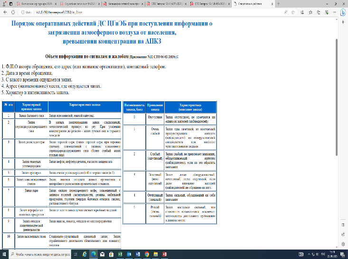
Task: Open the notification center icon
Action: click(343, 254)
